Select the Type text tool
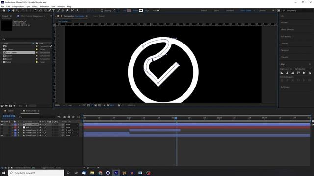The image size is (314, 176). 53,10
